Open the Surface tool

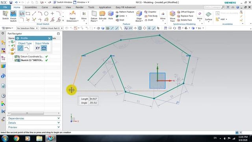208,16
